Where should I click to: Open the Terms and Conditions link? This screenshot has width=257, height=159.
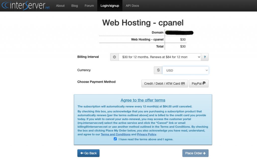(x=115, y=134)
